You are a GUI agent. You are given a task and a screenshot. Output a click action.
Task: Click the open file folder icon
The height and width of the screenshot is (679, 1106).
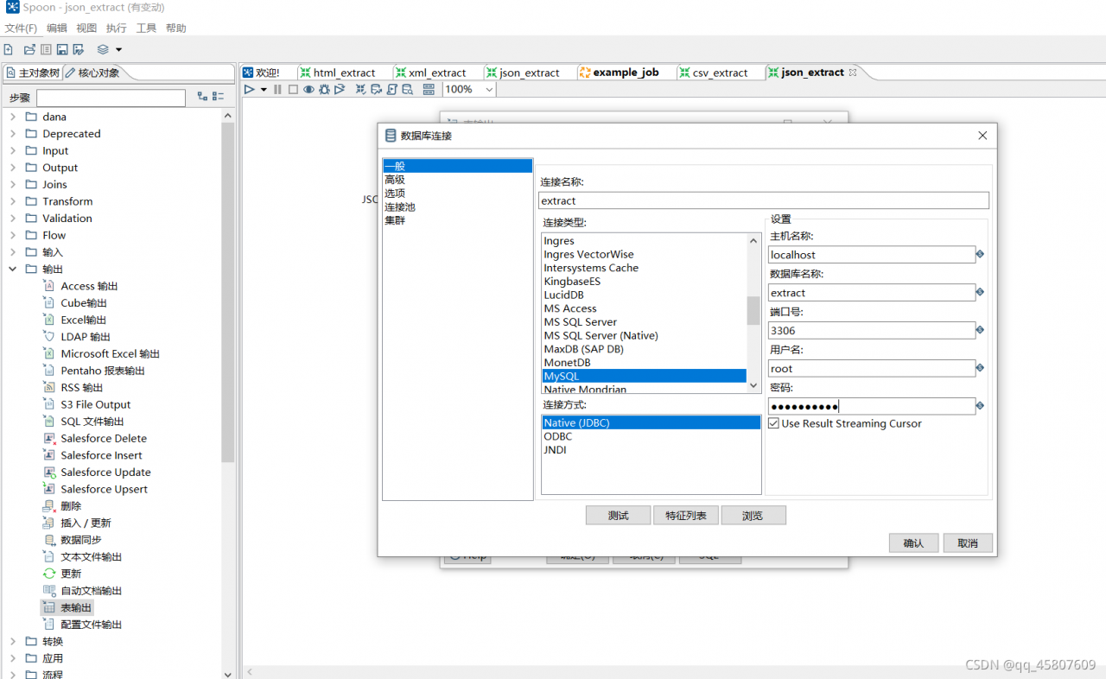(29, 50)
